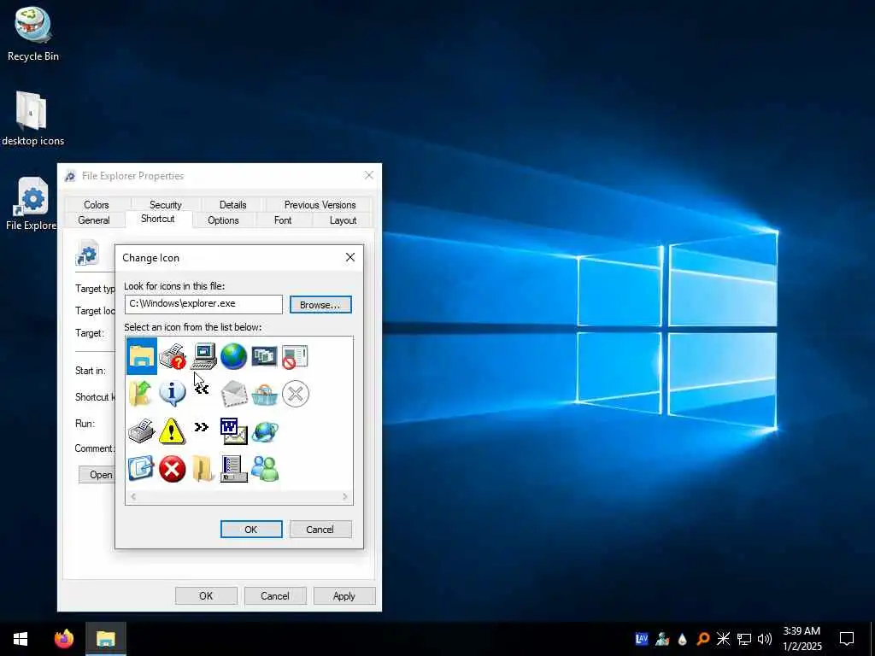Switch to the Security tab
The image size is (875, 656).
coord(165,205)
